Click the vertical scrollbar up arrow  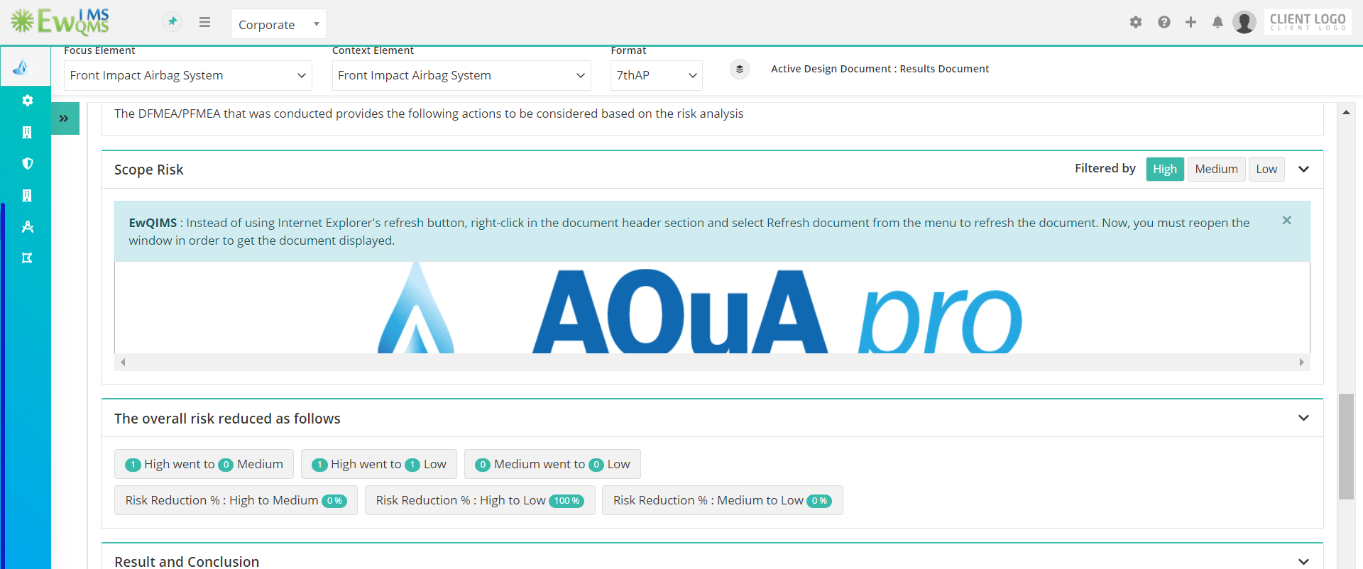coord(1346,112)
